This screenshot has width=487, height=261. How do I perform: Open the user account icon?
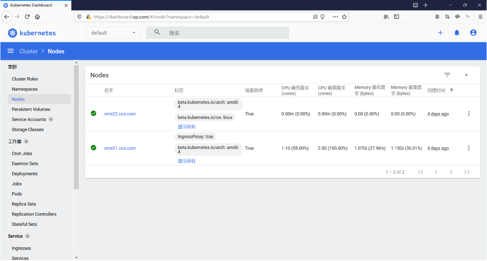pyautogui.click(x=473, y=33)
